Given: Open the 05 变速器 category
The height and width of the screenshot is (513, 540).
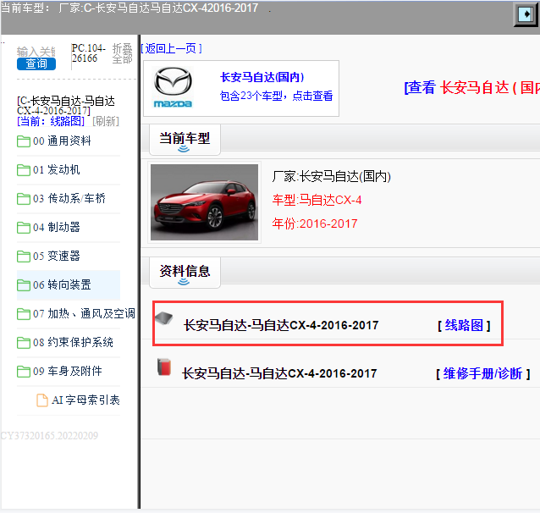Looking at the screenshot, I should coord(57,256).
